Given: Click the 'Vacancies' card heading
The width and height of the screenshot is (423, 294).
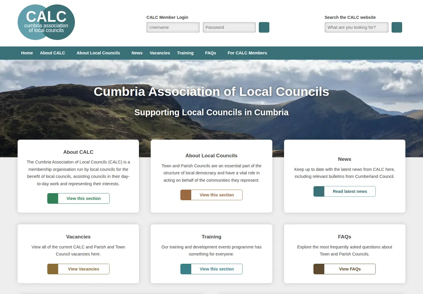Looking at the screenshot, I should [x=78, y=237].
